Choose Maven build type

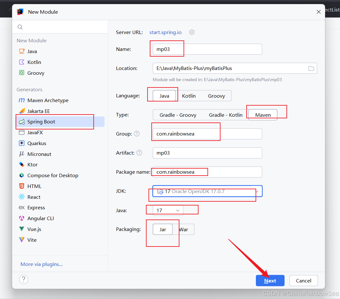[263, 115]
